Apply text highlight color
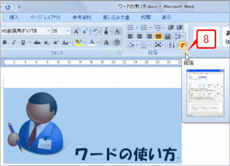 pyautogui.click(x=78, y=42)
